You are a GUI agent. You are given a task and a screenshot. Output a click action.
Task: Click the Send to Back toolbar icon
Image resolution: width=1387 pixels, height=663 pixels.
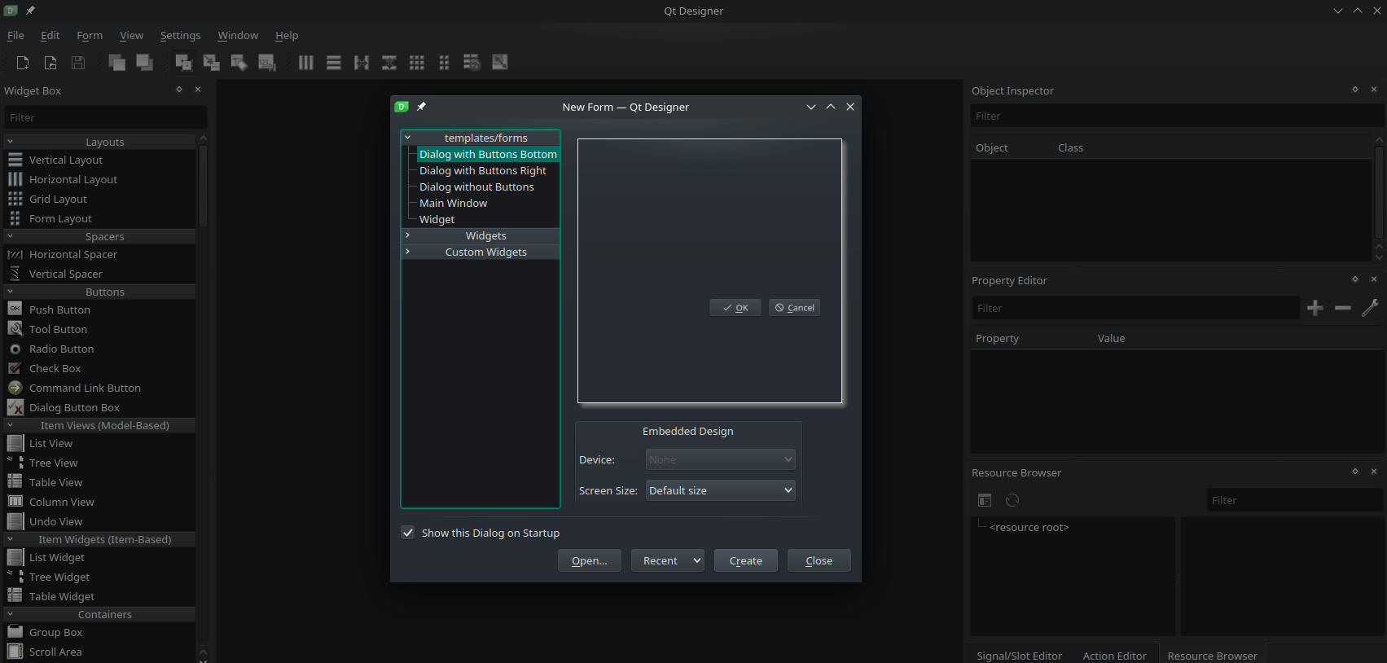117,63
